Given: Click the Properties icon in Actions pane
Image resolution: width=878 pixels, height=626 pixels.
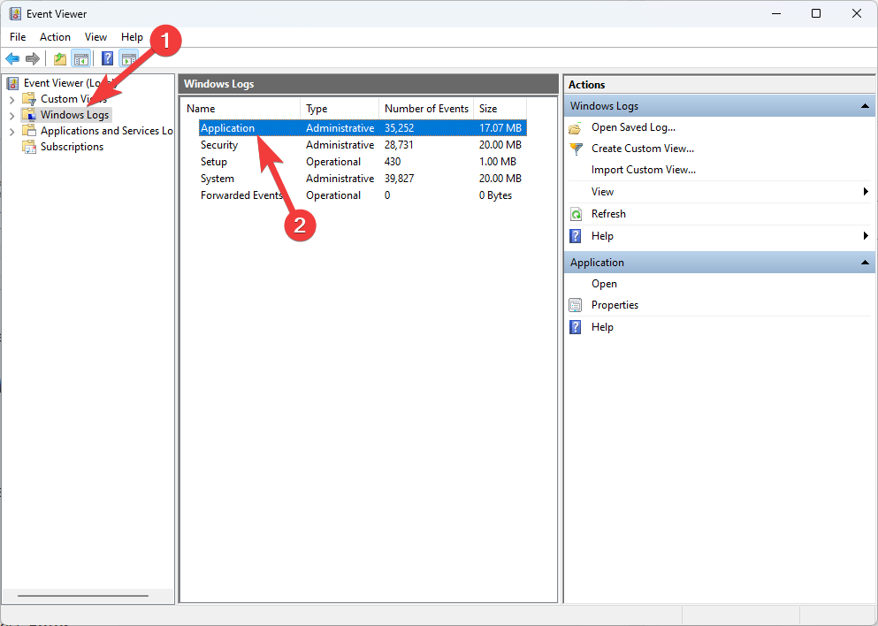Looking at the screenshot, I should pos(576,305).
